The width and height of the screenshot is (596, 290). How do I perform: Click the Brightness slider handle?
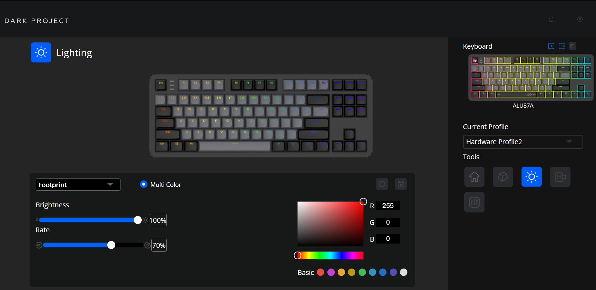point(138,220)
